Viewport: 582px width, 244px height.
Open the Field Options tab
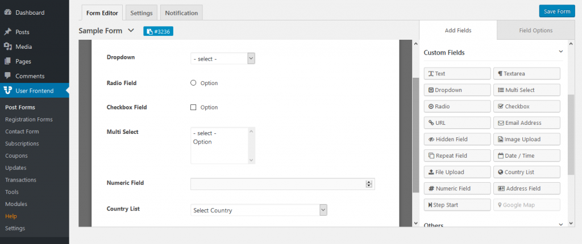(x=535, y=31)
